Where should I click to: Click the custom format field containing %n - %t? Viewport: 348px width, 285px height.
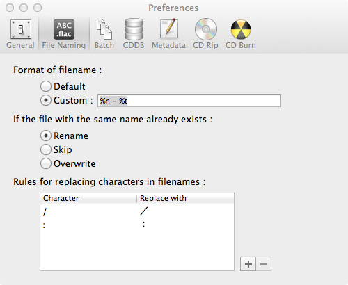coord(189,101)
